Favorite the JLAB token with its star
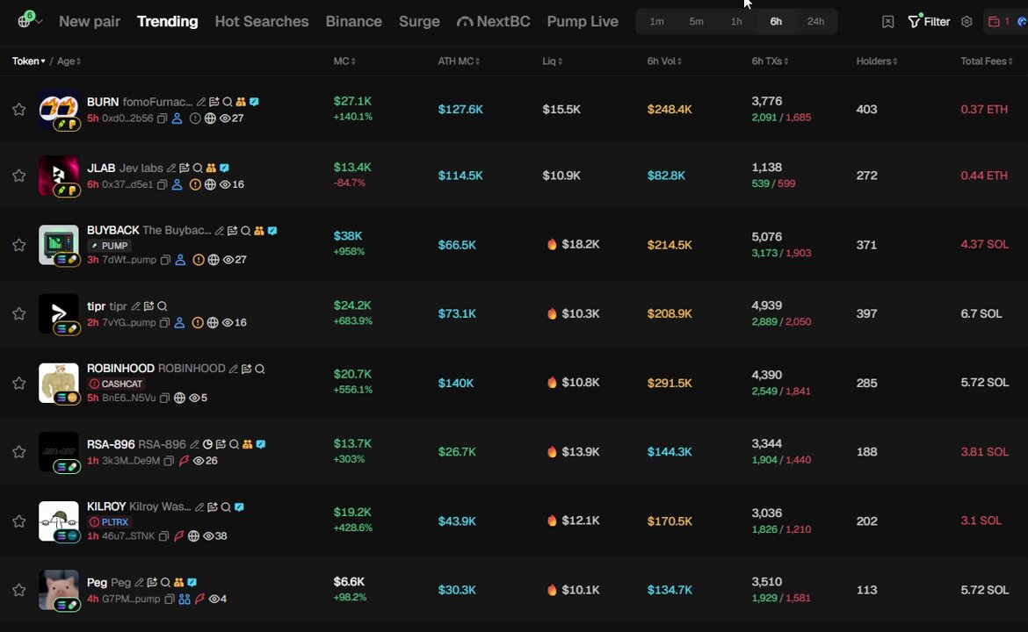 [x=19, y=176]
